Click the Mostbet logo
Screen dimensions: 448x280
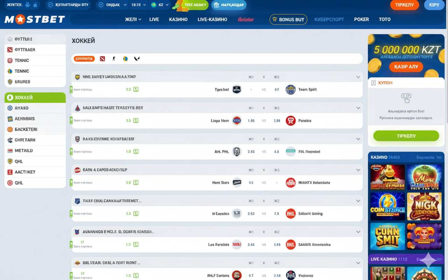[x=35, y=20]
